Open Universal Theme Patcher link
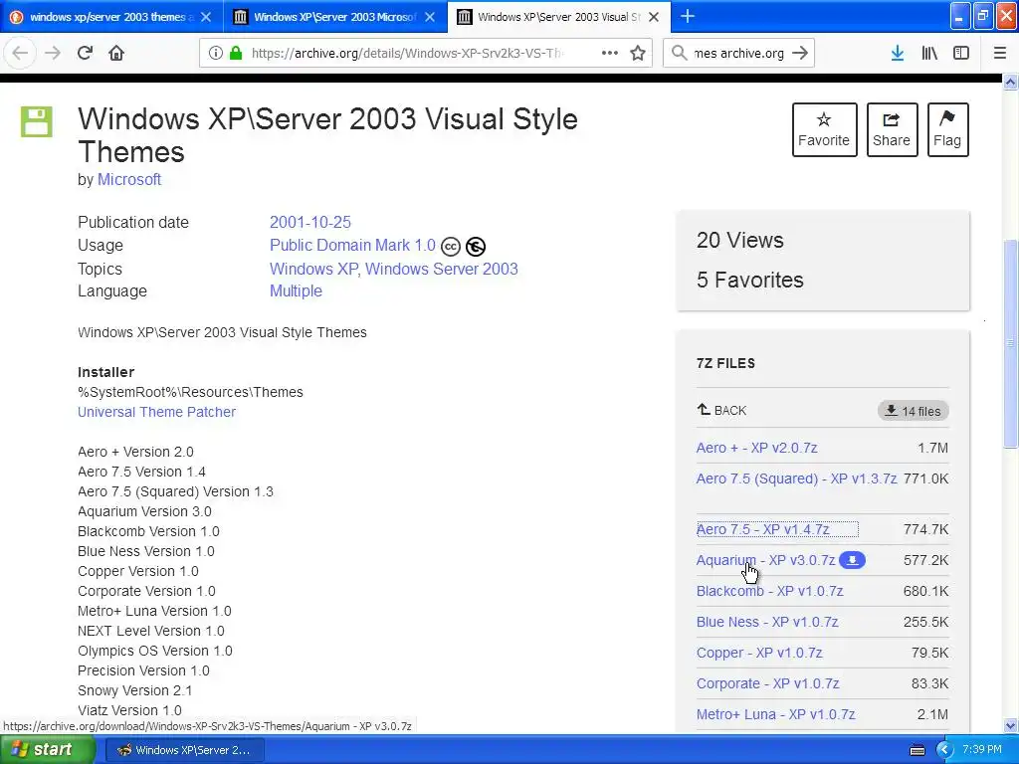The height and width of the screenshot is (764, 1019). 156,412
